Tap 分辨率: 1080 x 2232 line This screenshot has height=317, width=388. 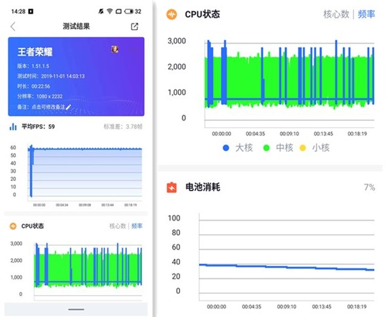[x=40, y=97]
